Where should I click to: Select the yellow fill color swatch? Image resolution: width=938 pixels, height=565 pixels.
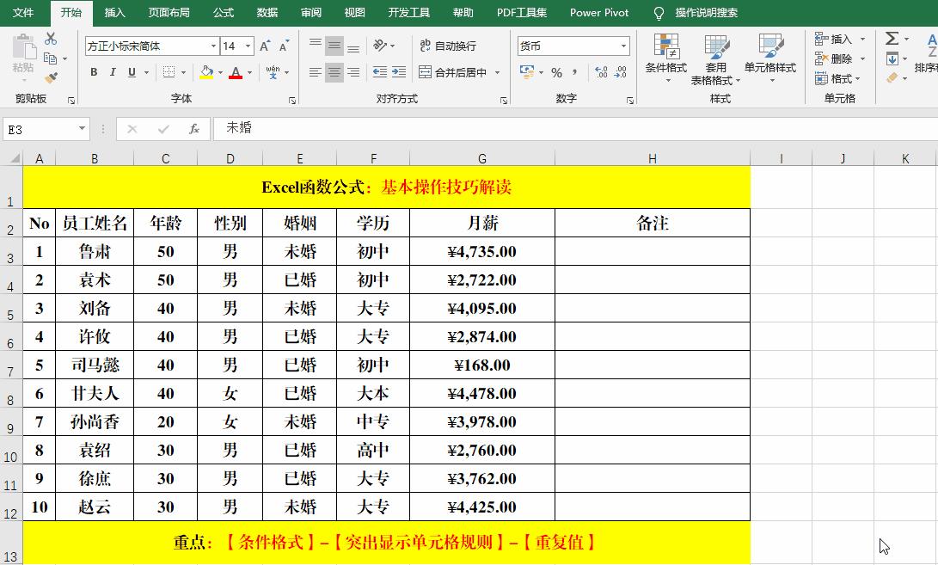click(x=205, y=77)
